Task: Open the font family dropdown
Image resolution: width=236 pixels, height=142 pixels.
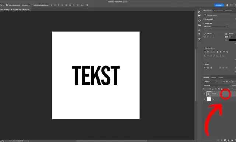Action: 215,27
